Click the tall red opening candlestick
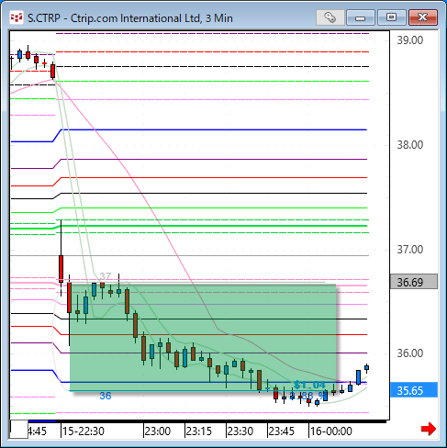Image resolution: width=447 pixels, height=448 pixels. 61,269
